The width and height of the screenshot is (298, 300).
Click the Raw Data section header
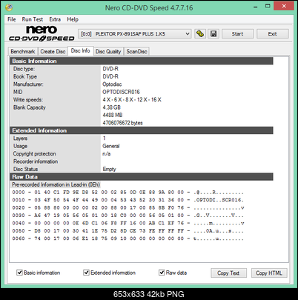click(x=142, y=177)
